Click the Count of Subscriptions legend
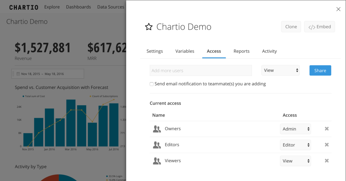The height and width of the screenshot is (181, 346). coord(104,96)
